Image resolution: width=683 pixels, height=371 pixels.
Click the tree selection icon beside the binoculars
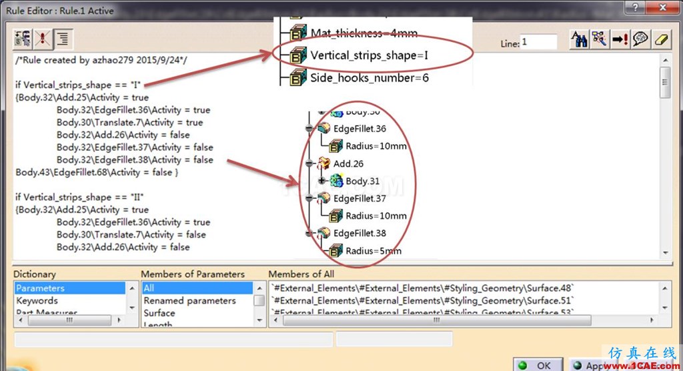600,39
